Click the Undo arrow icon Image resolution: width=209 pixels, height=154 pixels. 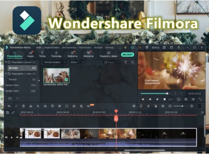tap(9, 106)
